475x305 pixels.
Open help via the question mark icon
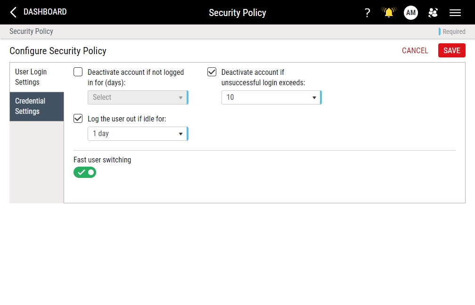[x=368, y=13]
